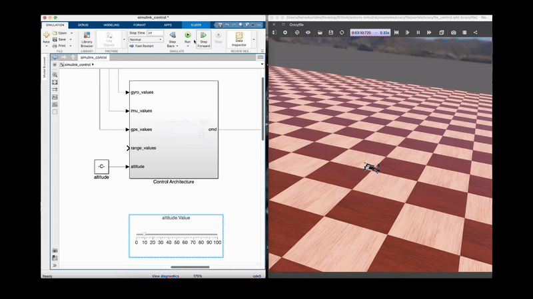Click the horizontal scrollbar in the Simulink canvas

[x=190, y=267]
